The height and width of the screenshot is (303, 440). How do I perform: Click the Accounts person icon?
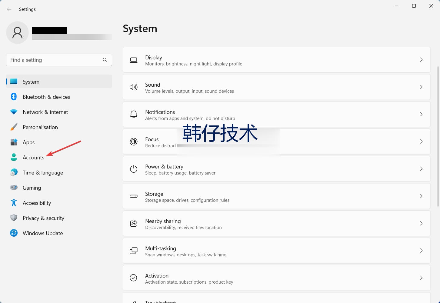(14, 157)
